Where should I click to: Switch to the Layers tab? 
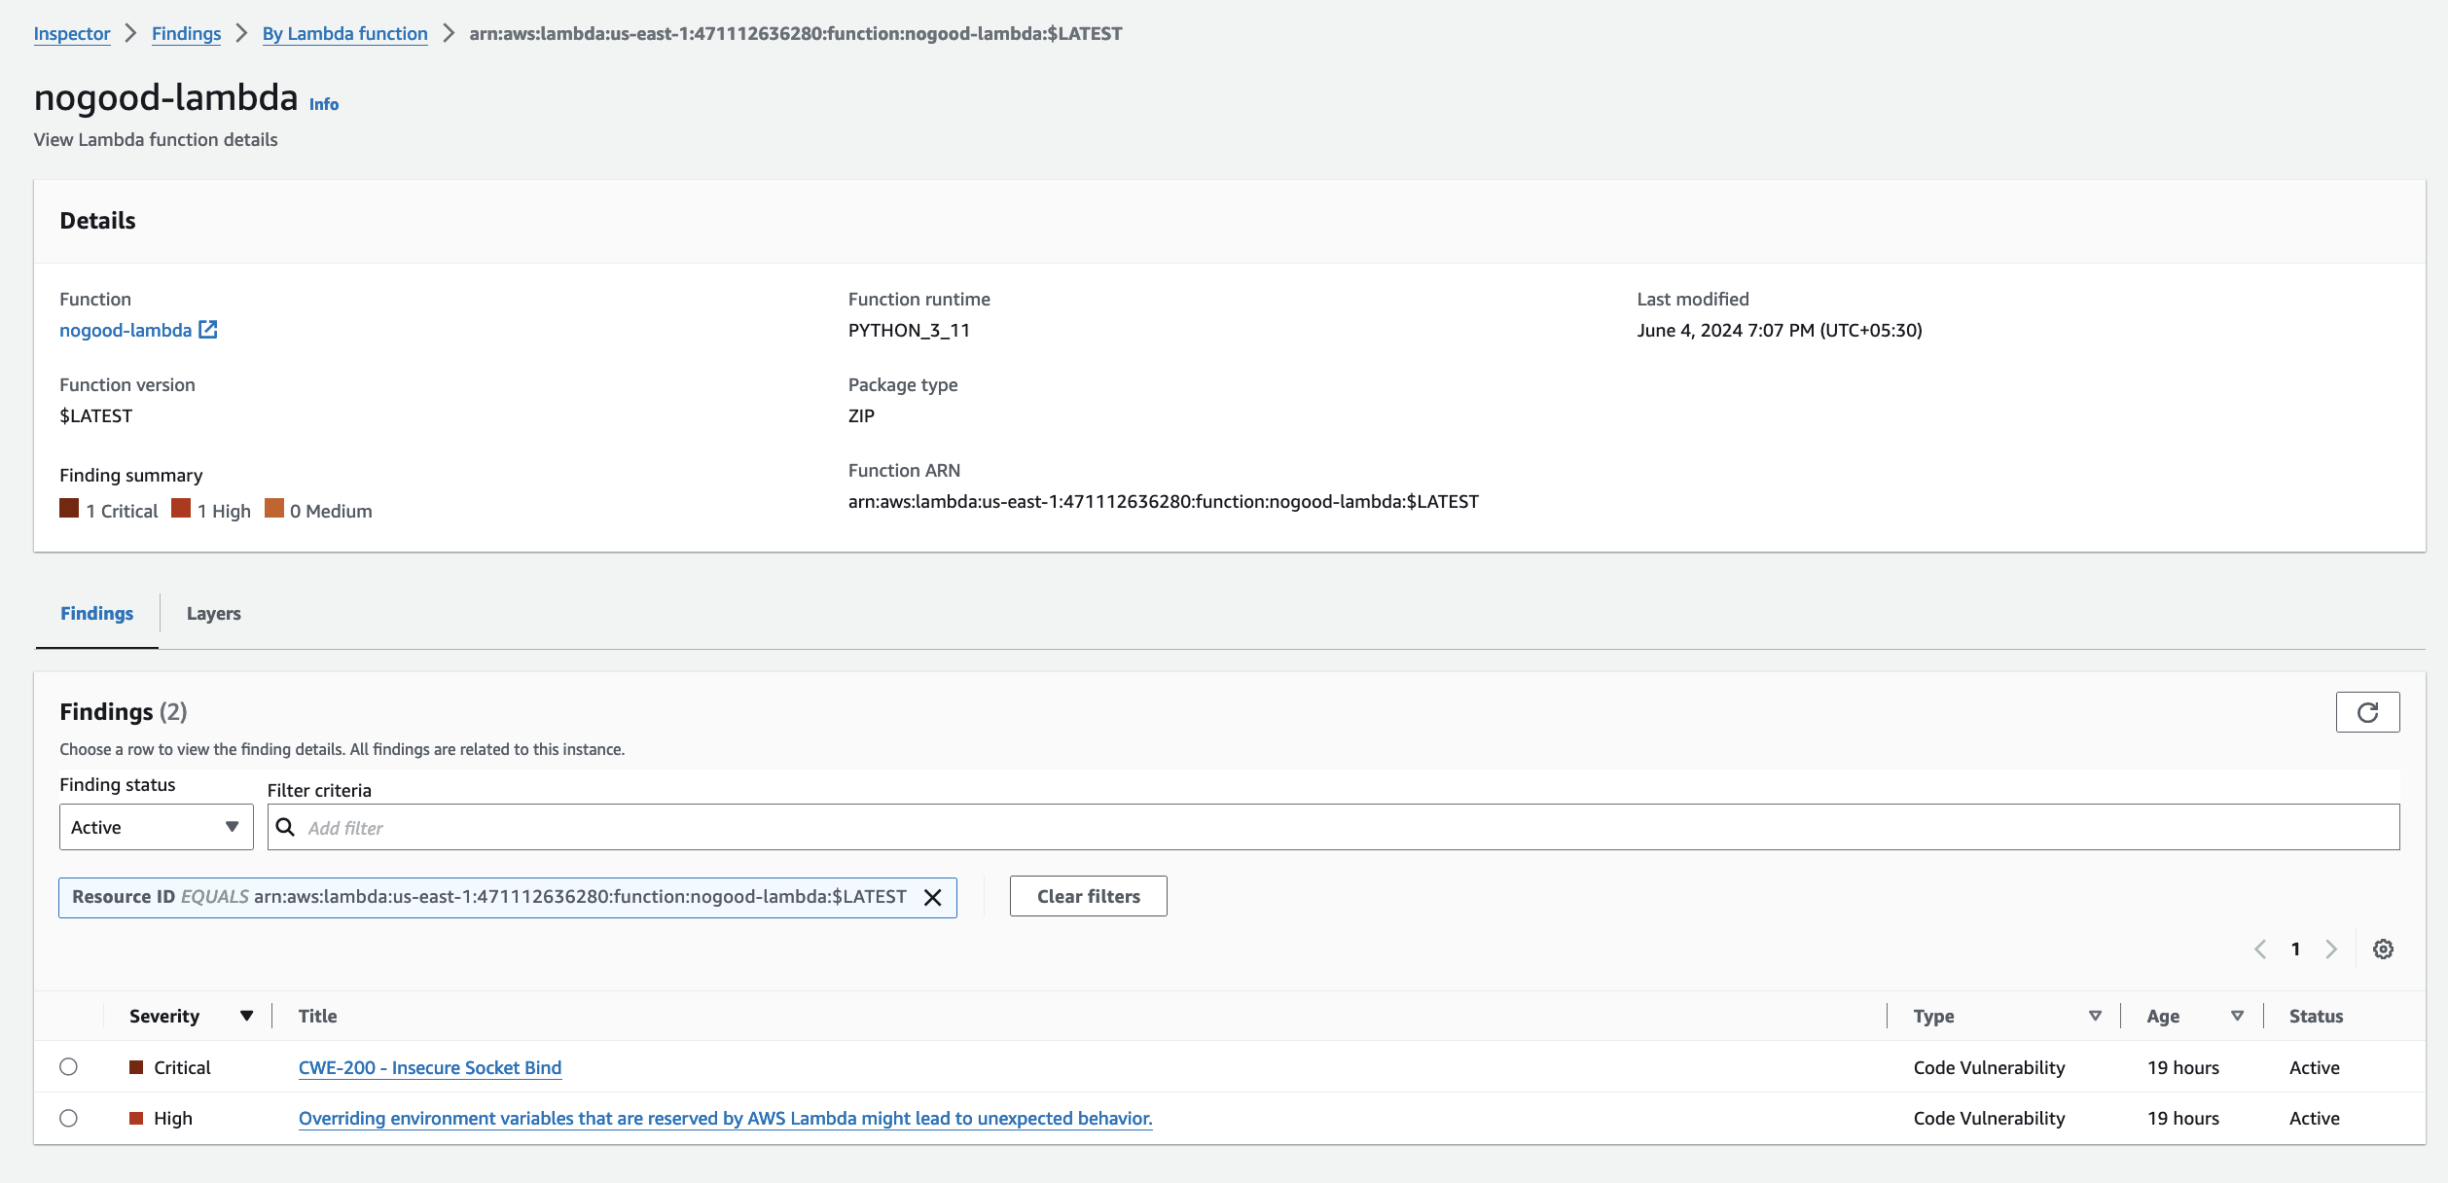click(213, 614)
